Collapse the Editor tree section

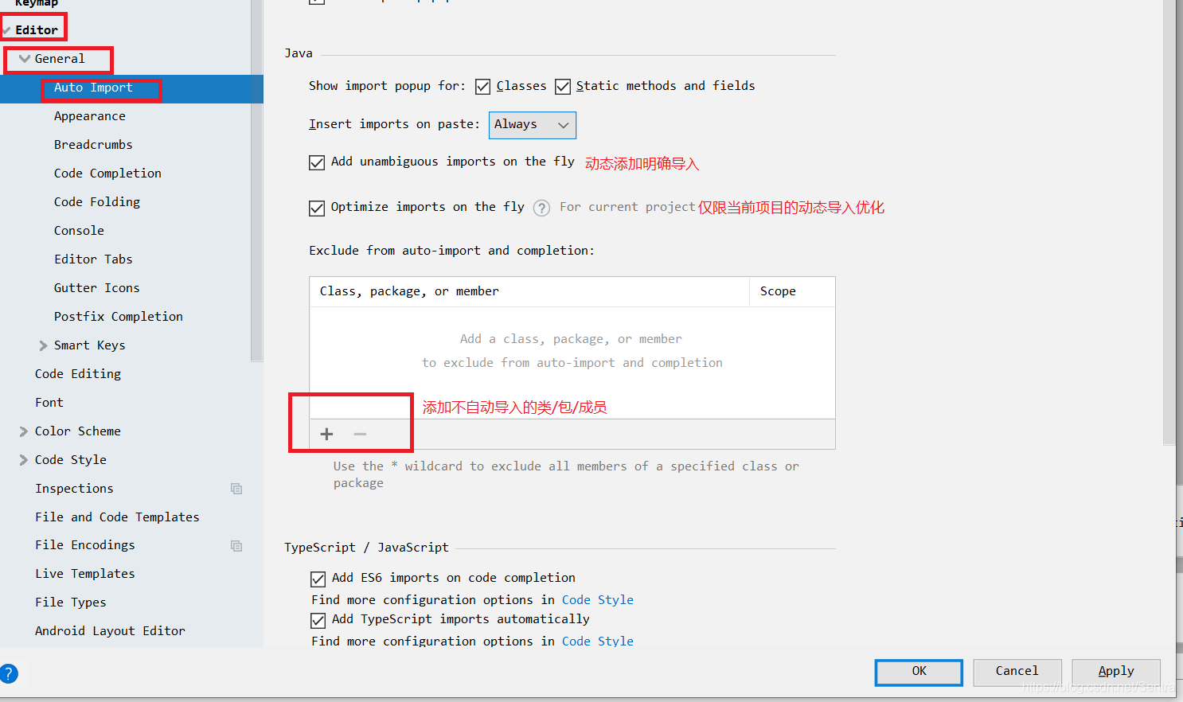tap(6, 30)
